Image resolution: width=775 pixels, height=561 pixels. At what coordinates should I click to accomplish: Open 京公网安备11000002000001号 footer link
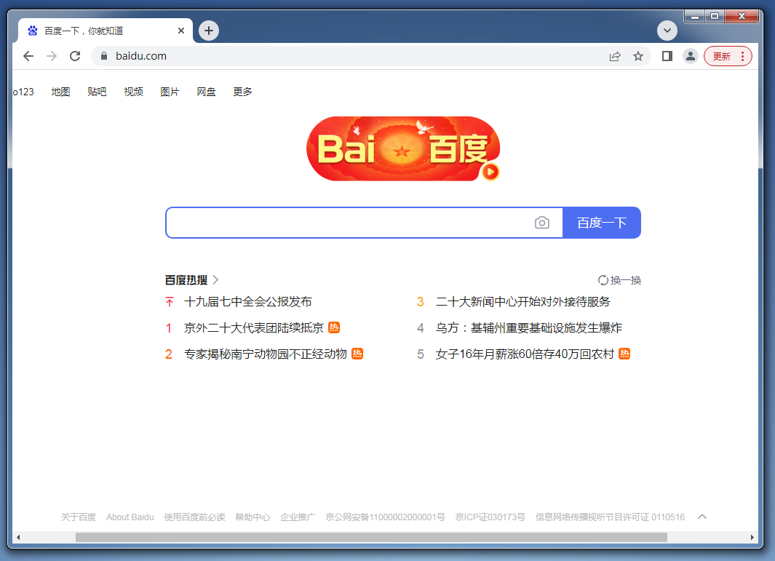[x=385, y=517]
